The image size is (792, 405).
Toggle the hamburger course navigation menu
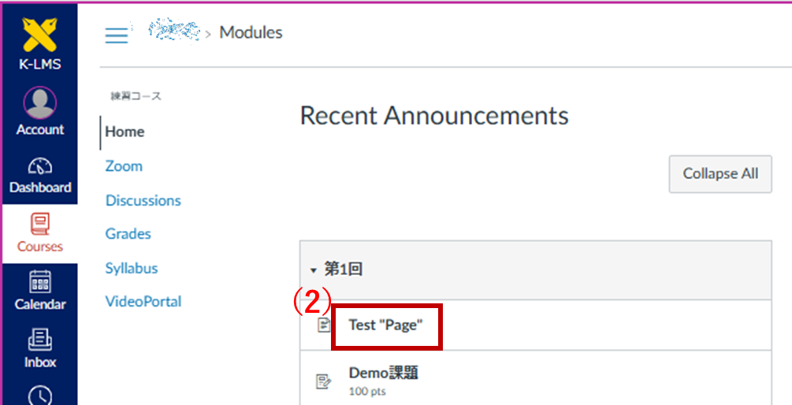[x=117, y=35]
